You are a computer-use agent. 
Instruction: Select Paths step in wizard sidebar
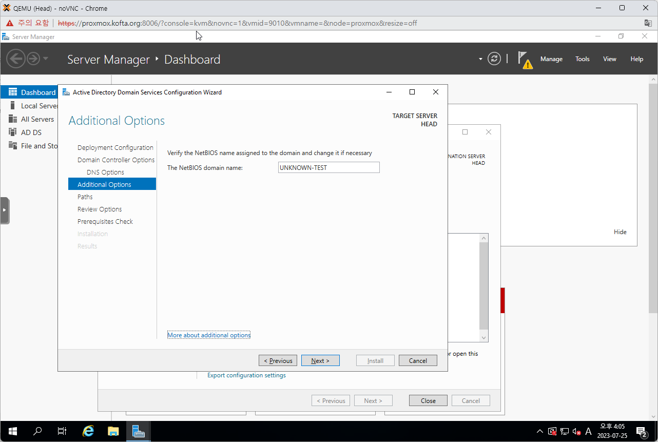[x=85, y=197]
